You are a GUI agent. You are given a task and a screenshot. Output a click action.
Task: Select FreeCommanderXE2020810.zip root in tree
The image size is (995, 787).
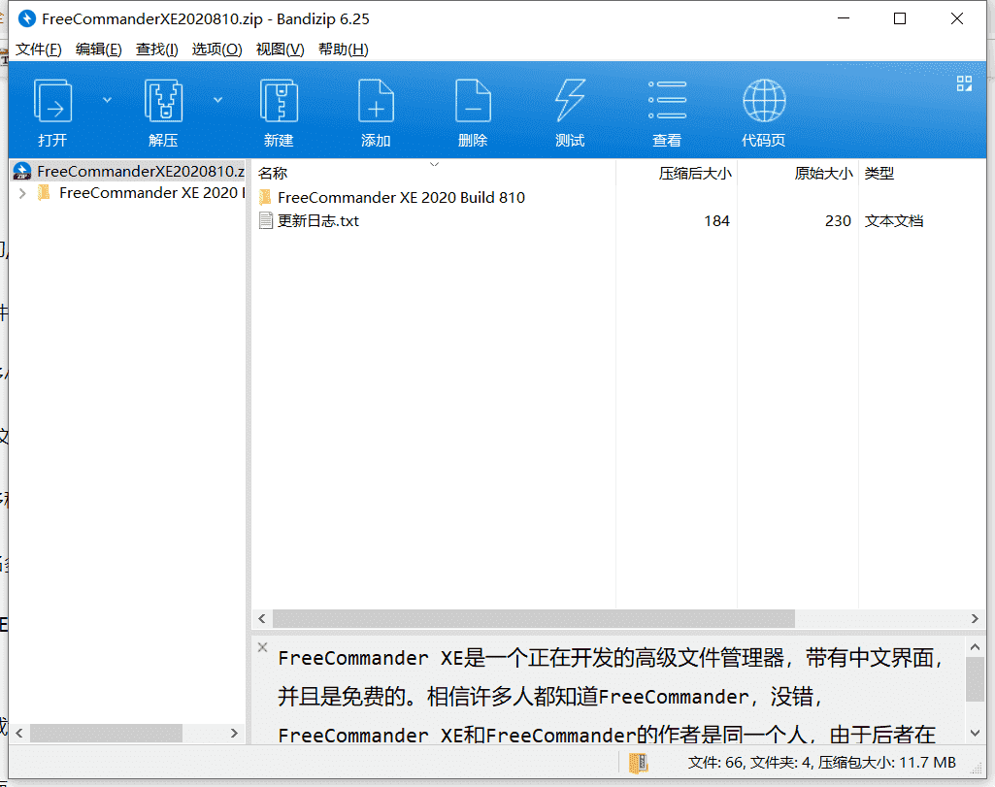point(128,171)
